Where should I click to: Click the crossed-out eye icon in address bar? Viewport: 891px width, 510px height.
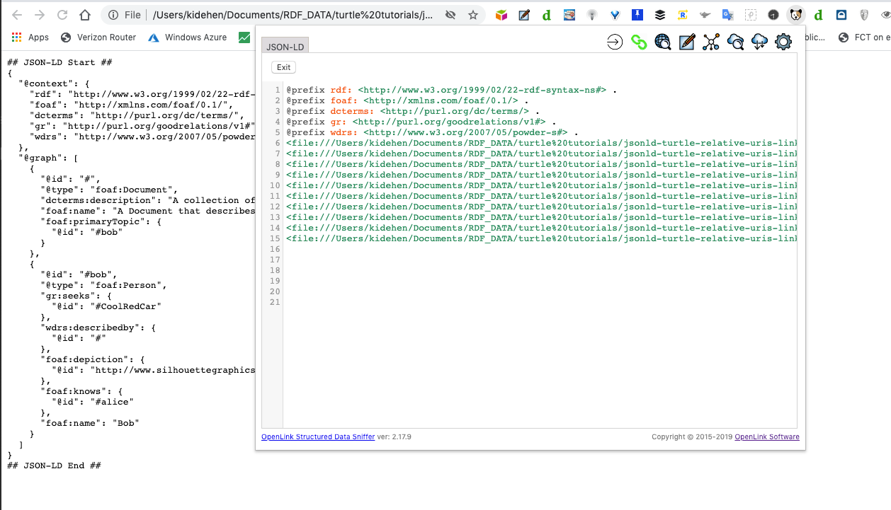(450, 15)
